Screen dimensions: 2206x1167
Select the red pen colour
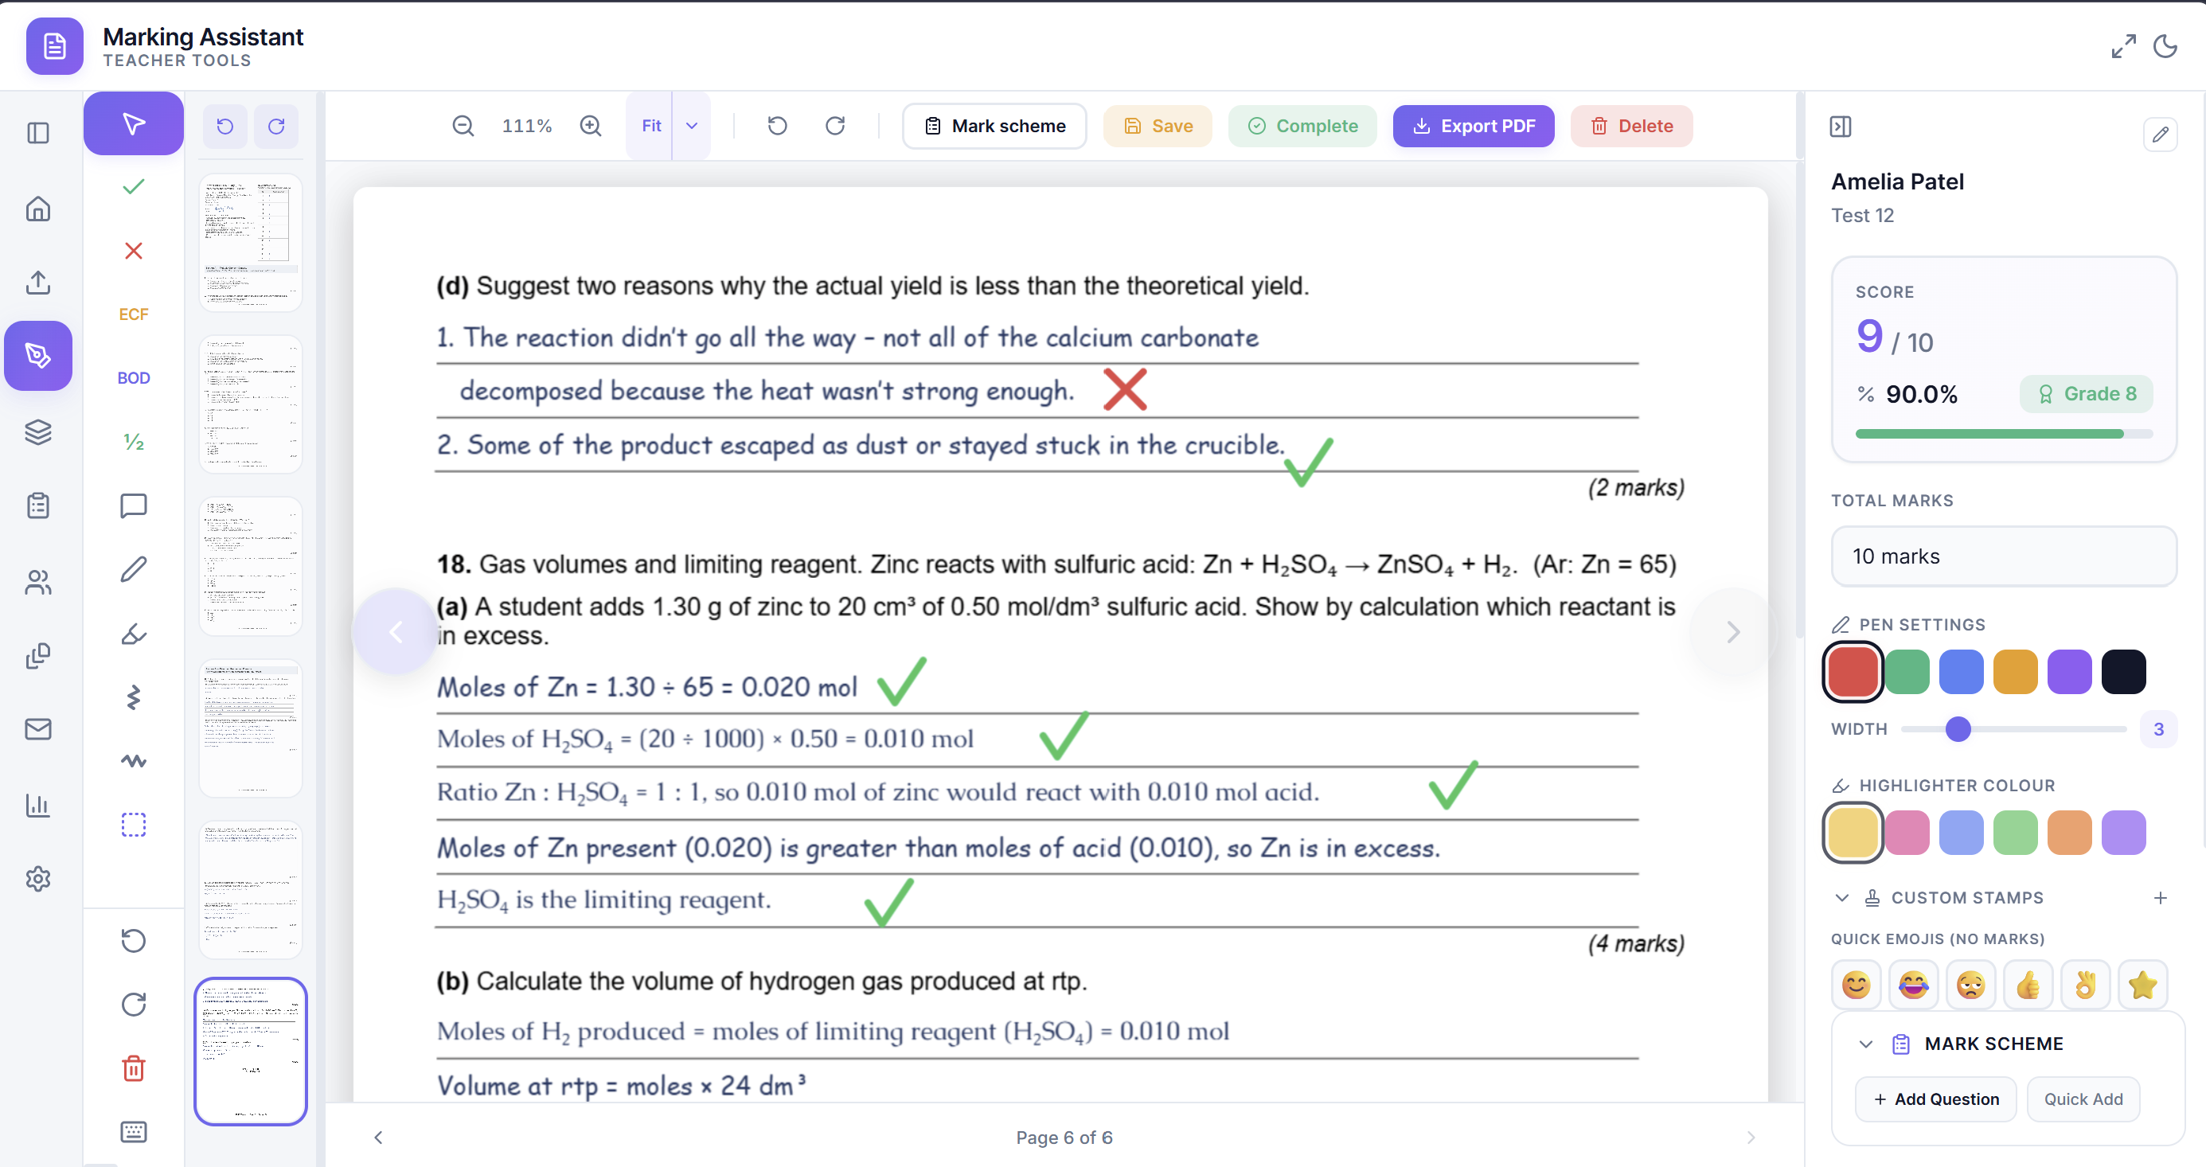pos(1853,670)
